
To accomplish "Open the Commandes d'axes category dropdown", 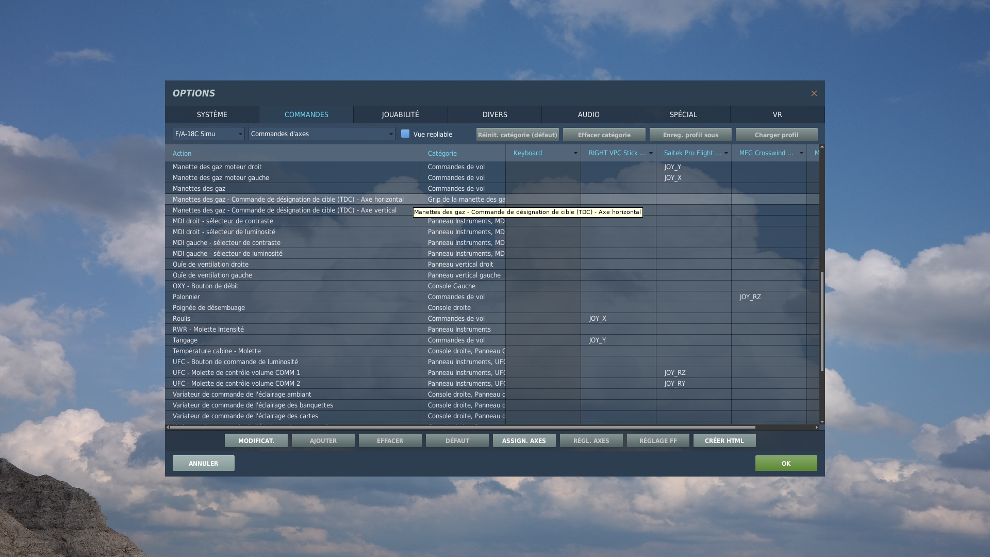I will 322,134.
